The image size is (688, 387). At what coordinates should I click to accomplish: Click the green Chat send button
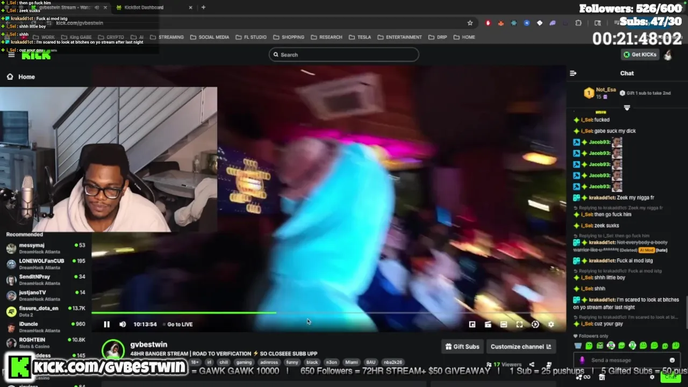[670, 377]
